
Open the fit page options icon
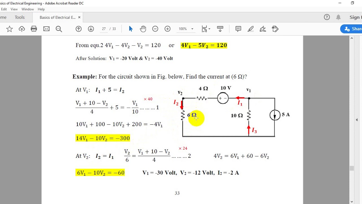(x=206, y=29)
